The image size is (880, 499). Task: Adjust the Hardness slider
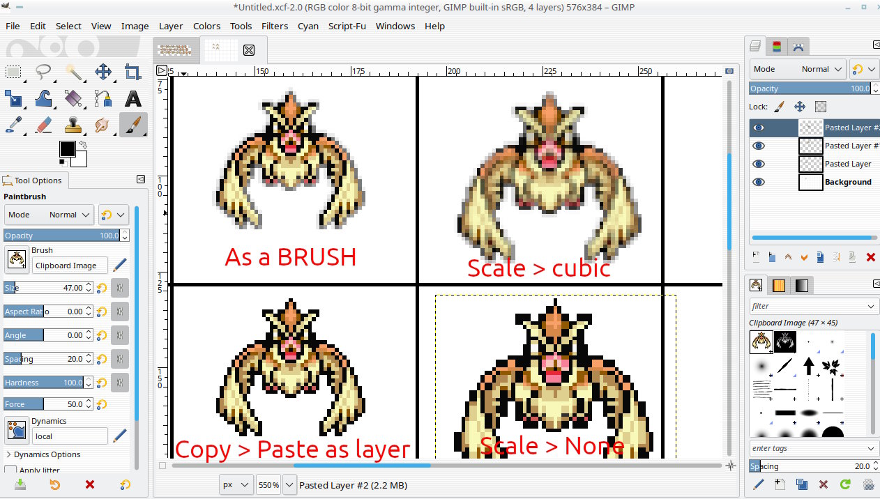coord(44,383)
